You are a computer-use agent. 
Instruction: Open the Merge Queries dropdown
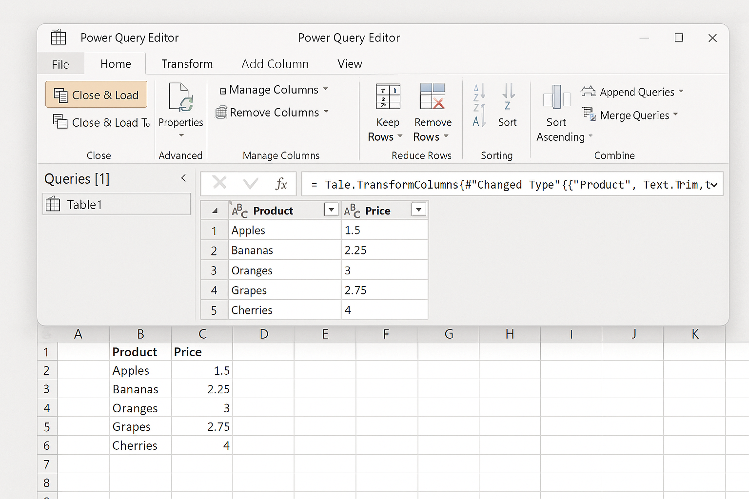630,115
